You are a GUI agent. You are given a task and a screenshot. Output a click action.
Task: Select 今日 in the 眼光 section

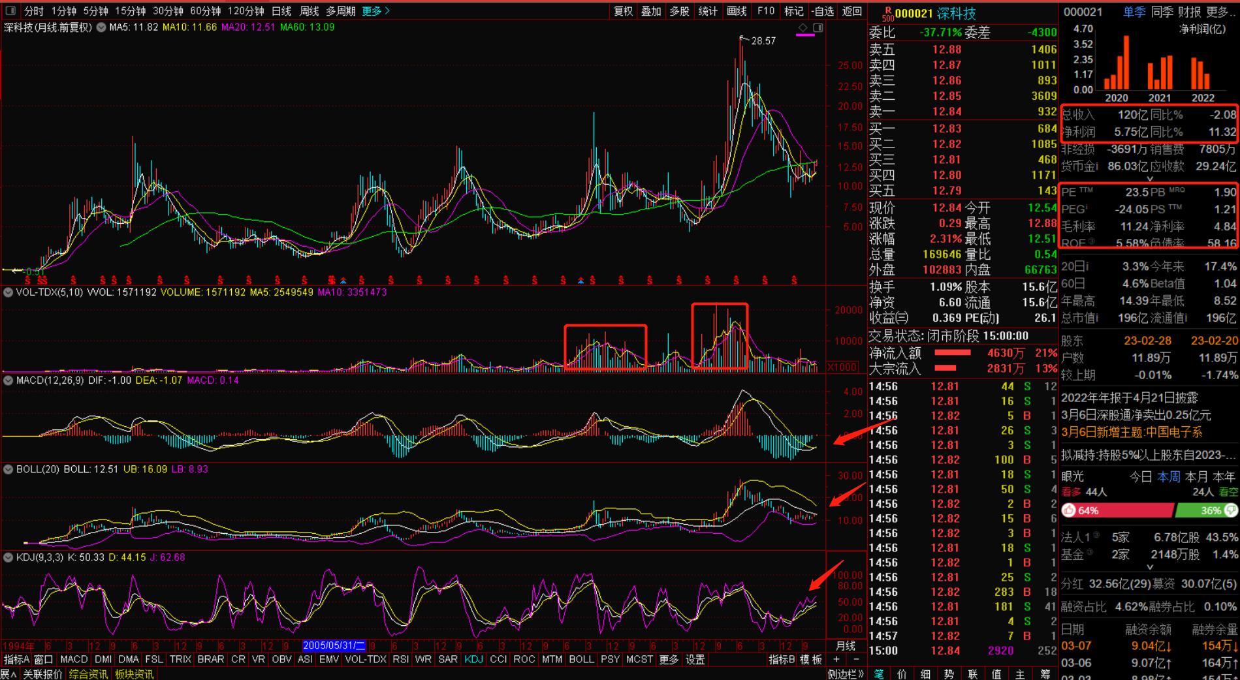tap(1141, 477)
